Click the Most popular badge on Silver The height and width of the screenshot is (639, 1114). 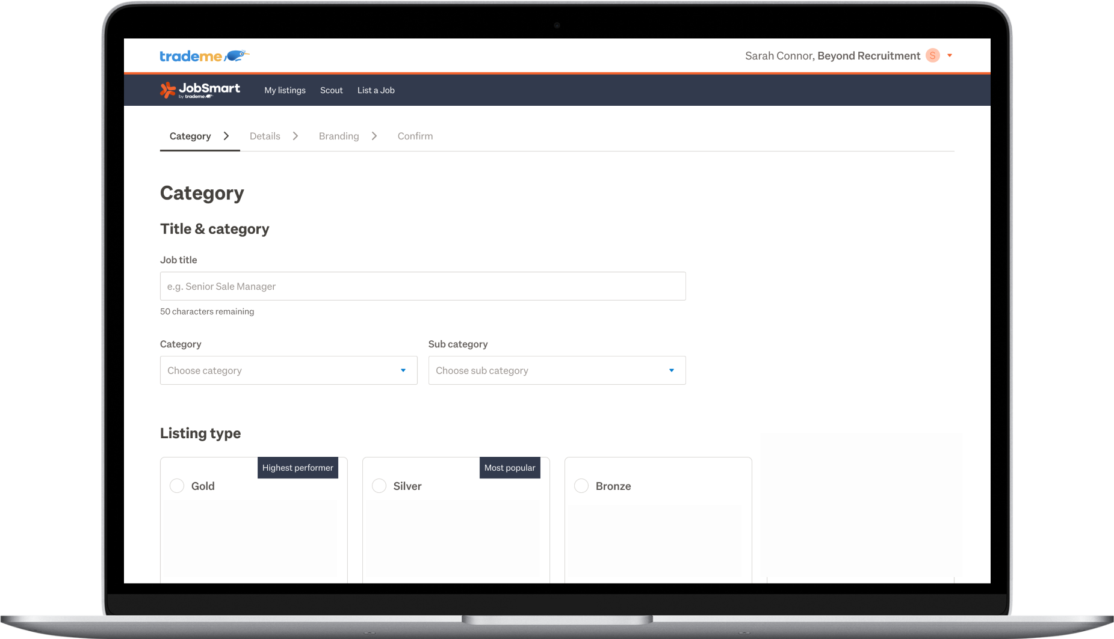510,467
